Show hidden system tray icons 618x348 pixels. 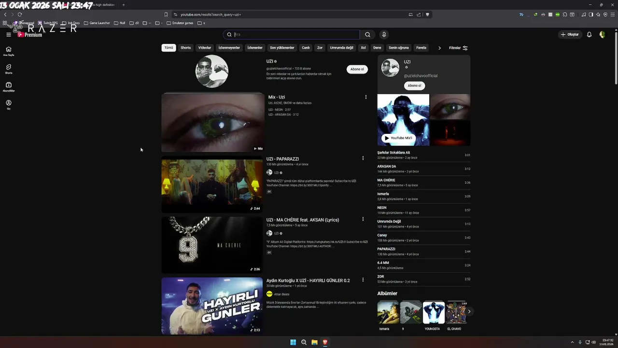pyautogui.click(x=573, y=342)
